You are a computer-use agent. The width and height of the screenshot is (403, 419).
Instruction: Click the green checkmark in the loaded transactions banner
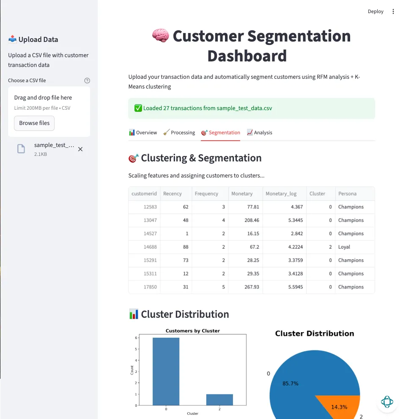tap(138, 108)
